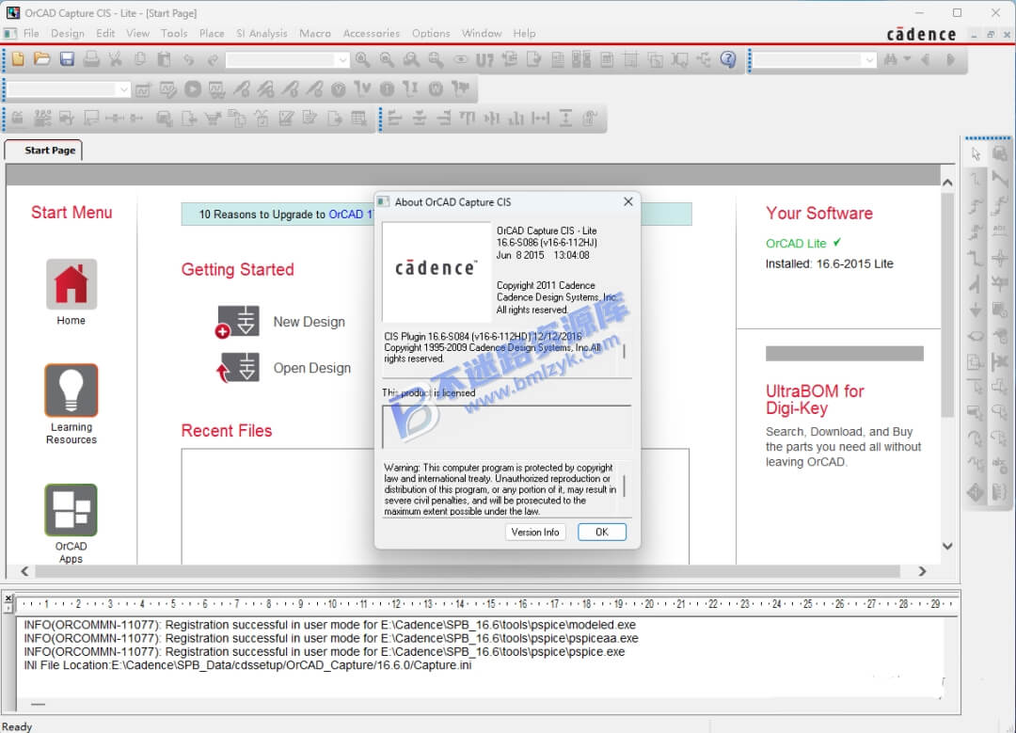The image size is (1016, 733).
Task: Open the OrCAD upgrade link in banner
Action: click(351, 215)
